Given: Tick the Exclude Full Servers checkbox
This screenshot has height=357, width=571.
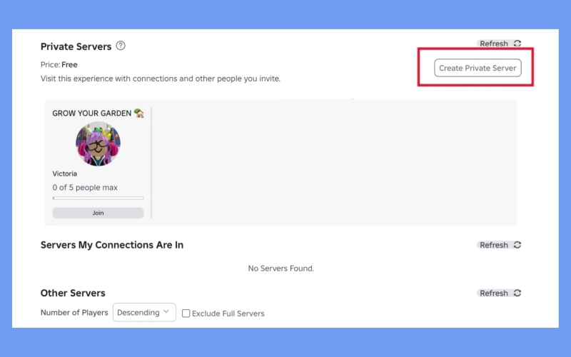Looking at the screenshot, I should [186, 313].
